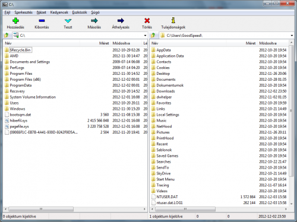The height and width of the screenshot is (222, 297).
Task: Select the System Volume Information row
Action: coord(75,97)
